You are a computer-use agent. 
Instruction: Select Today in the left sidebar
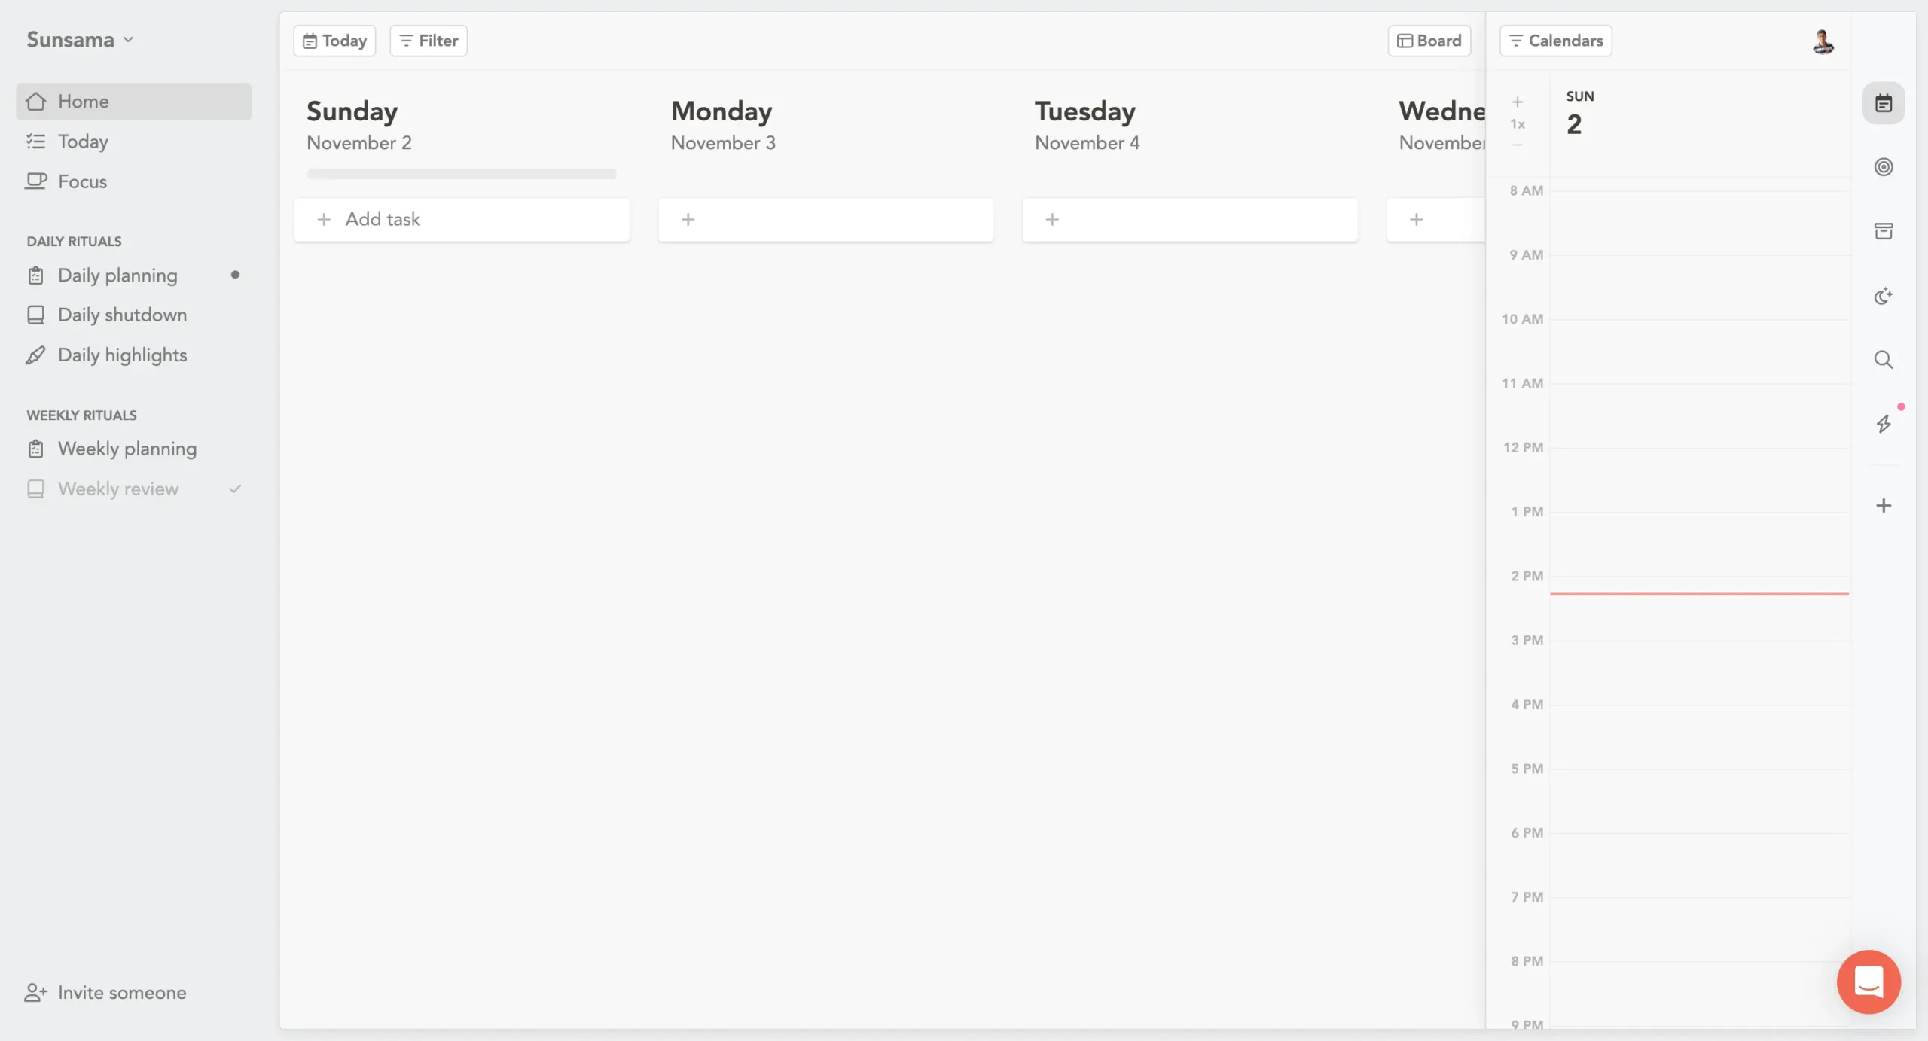click(x=84, y=141)
